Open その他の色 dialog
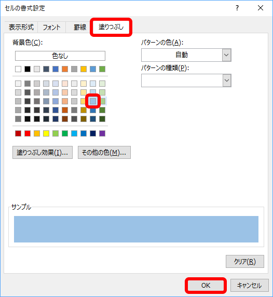 (x=104, y=152)
